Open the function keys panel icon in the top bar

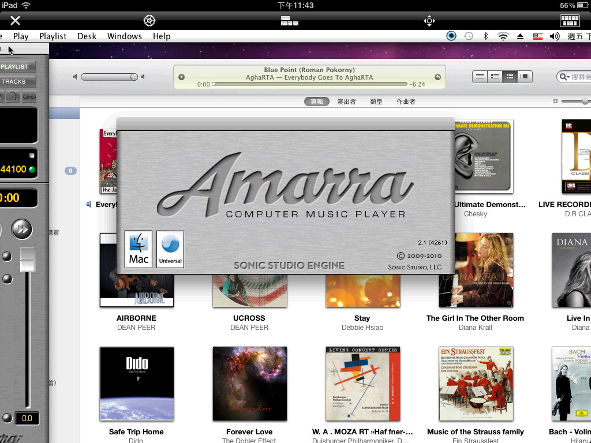290,21
